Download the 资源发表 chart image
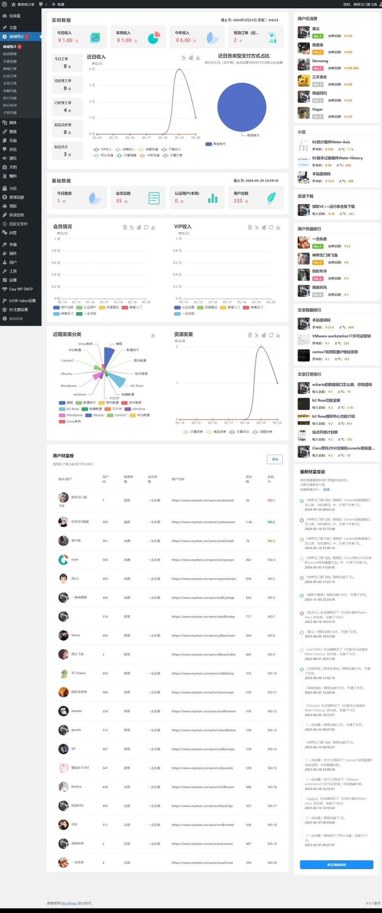The height and width of the screenshot is (913, 382). pos(278,335)
